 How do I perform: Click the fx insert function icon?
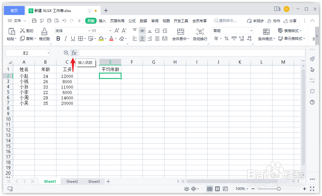74,53
